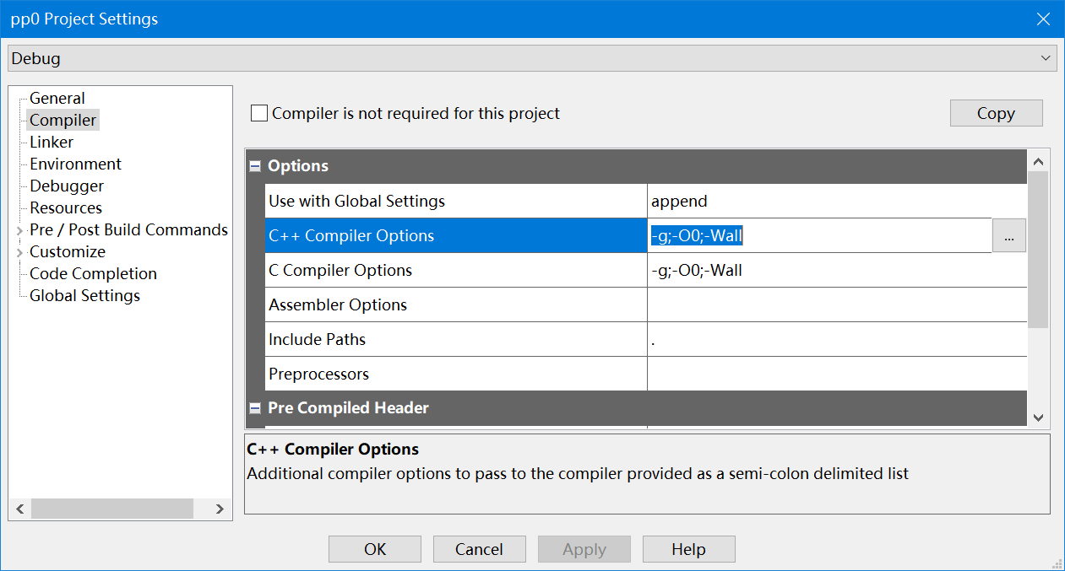Click the ellipsis button for C++ Compiler Options
This screenshot has height=571, width=1065.
pyautogui.click(x=1008, y=236)
